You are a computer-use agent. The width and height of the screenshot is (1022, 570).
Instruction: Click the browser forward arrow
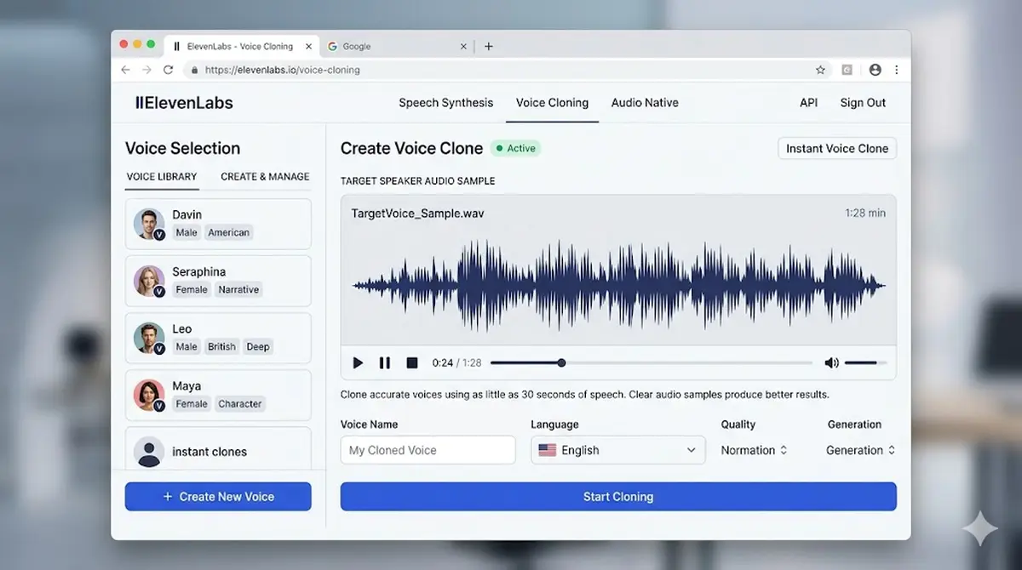147,70
